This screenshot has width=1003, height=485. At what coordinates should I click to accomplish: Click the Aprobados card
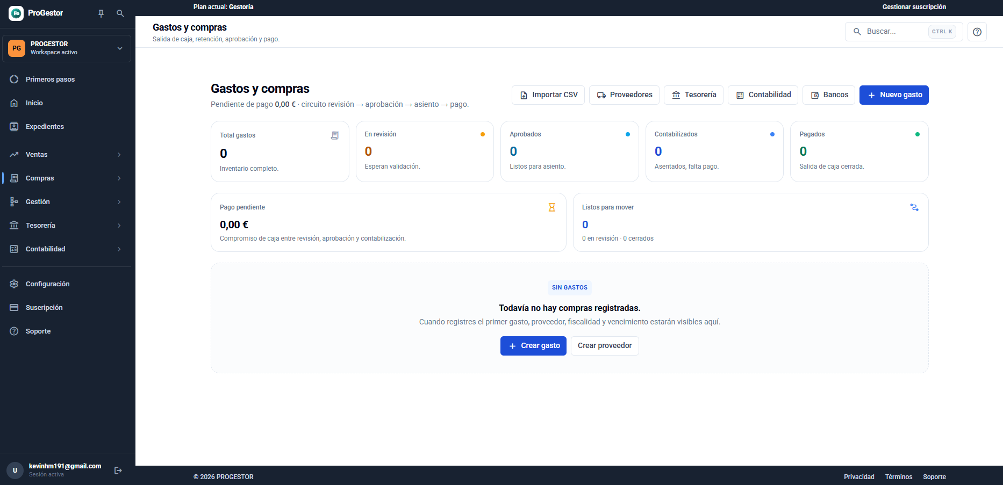(570, 151)
